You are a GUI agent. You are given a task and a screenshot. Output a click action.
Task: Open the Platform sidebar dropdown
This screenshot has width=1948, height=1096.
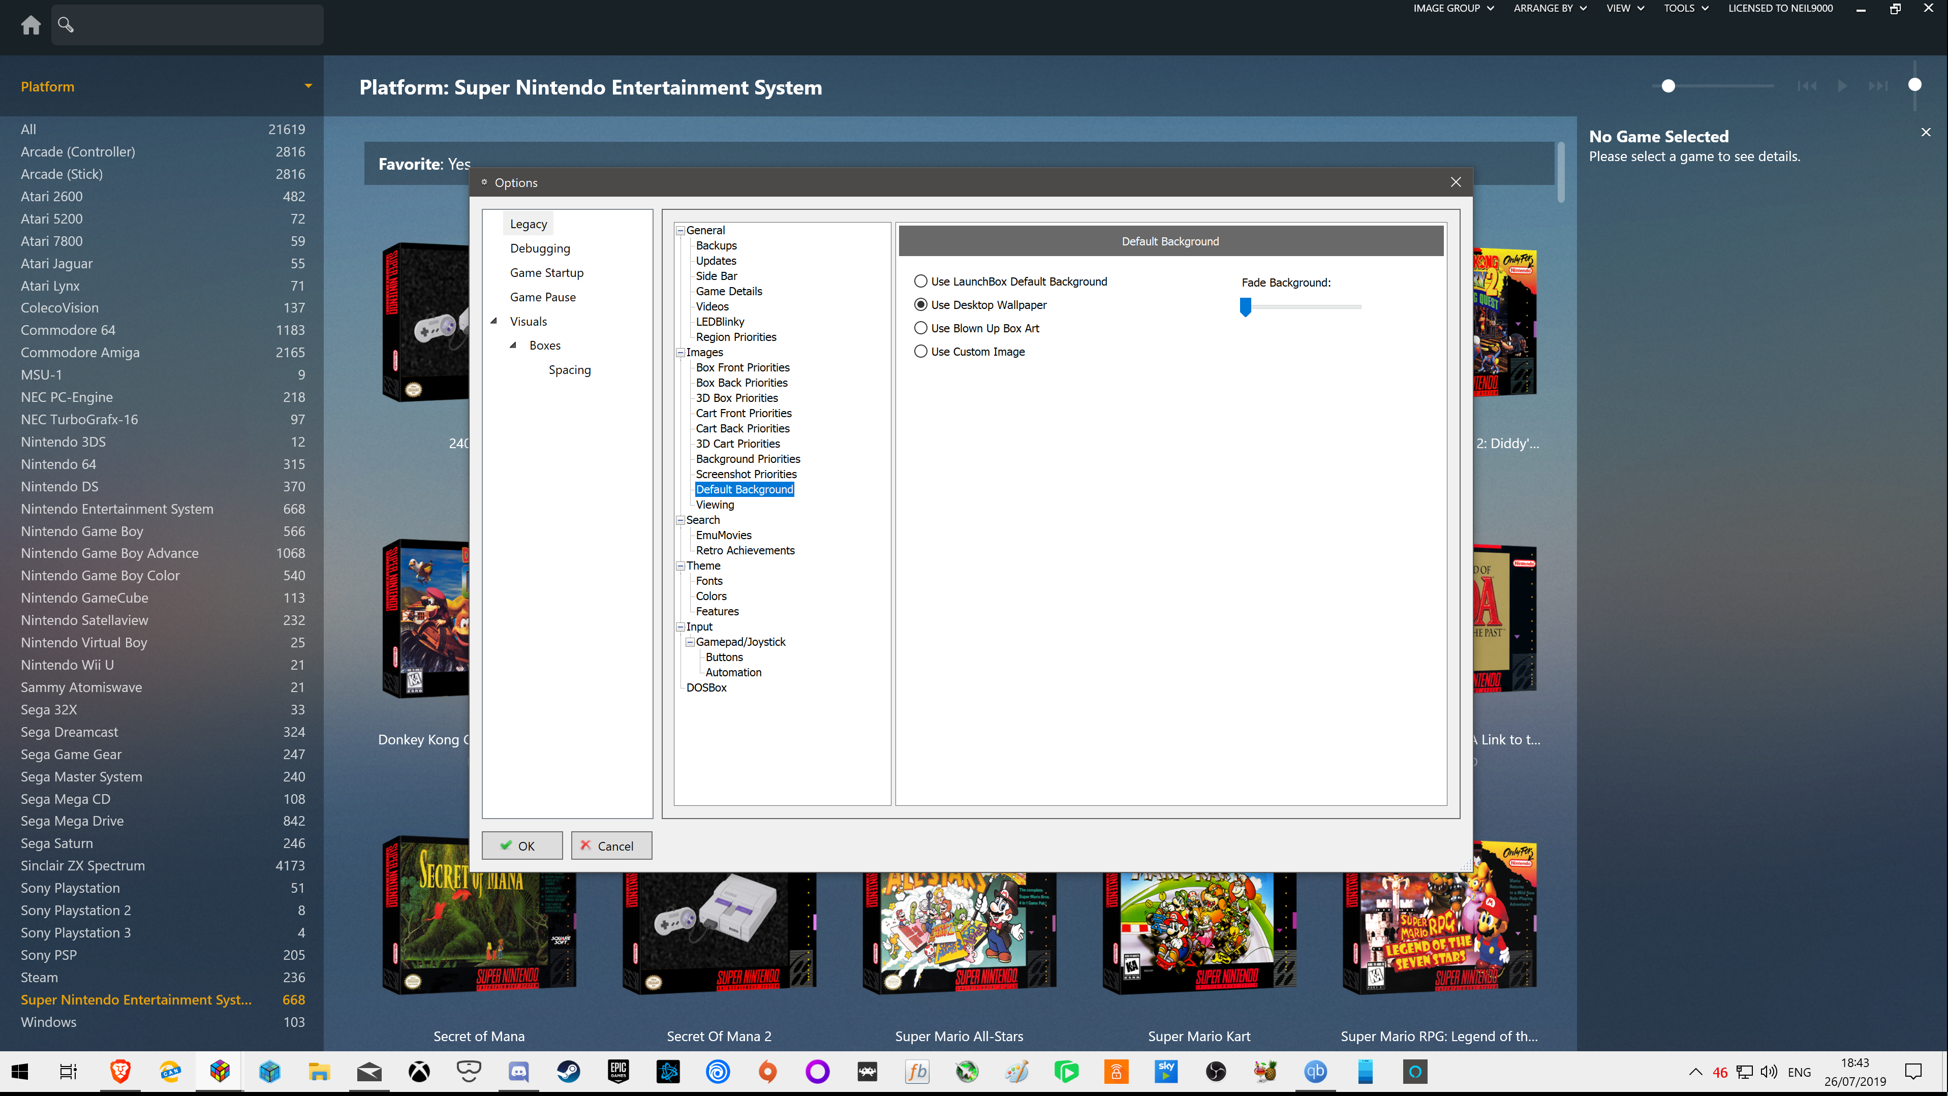[308, 86]
